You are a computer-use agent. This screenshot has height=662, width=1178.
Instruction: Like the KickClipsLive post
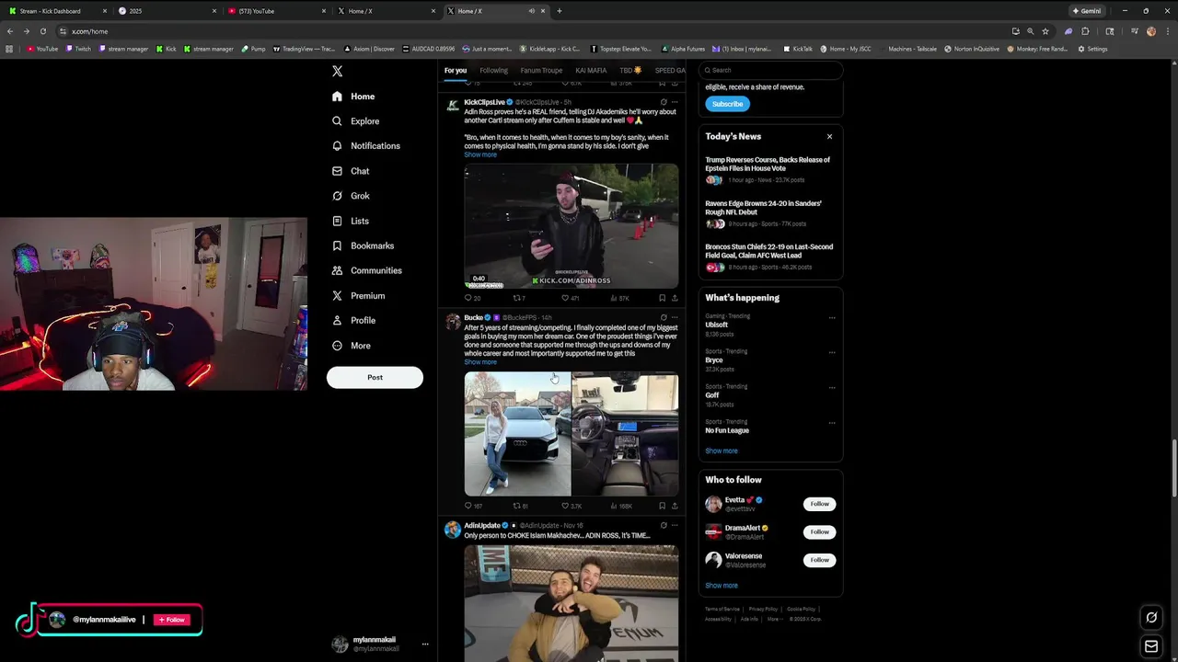[x=565, y=298]
